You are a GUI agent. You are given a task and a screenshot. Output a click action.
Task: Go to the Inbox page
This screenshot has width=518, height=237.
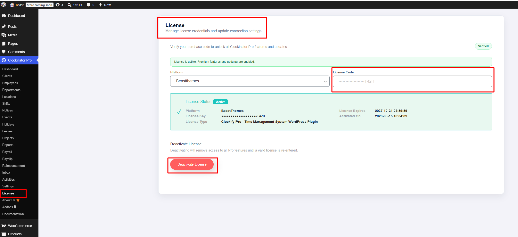(6, 172)
